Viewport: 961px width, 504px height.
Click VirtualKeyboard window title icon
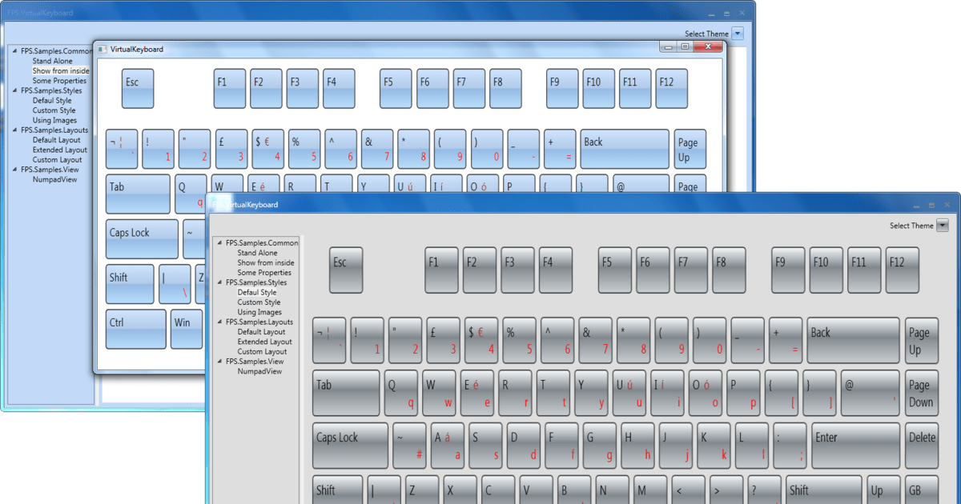[102, 49]
